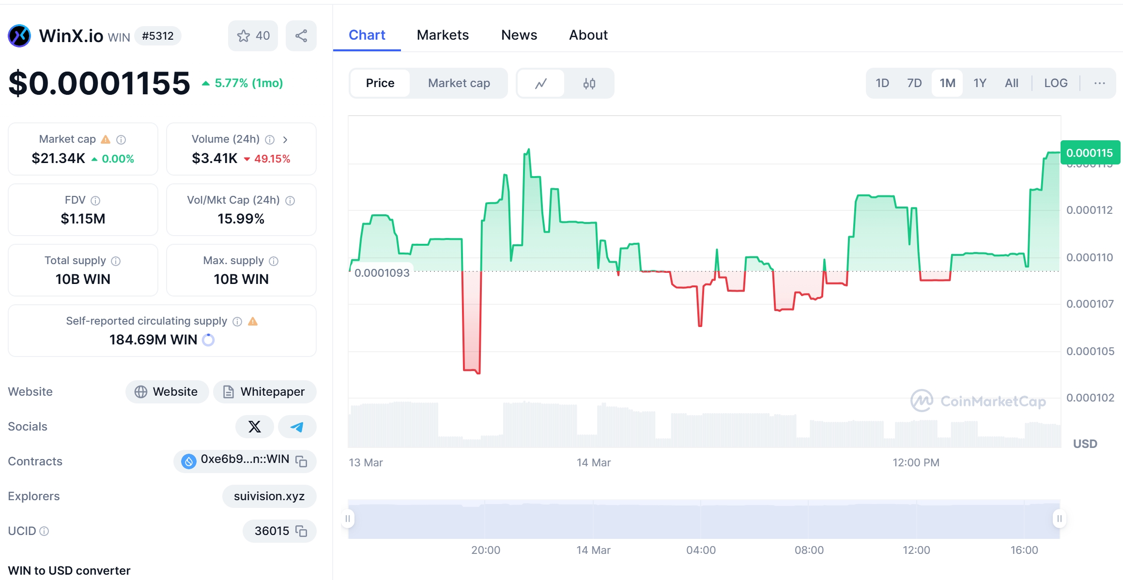This screenshot has height=580, width=1123.
Task: Open the Website link
Action: [167, 392]
